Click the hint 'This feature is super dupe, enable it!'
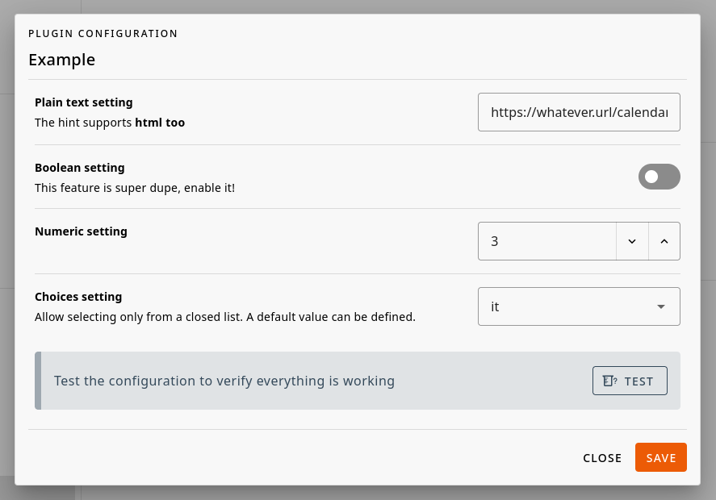 [135, 188]
